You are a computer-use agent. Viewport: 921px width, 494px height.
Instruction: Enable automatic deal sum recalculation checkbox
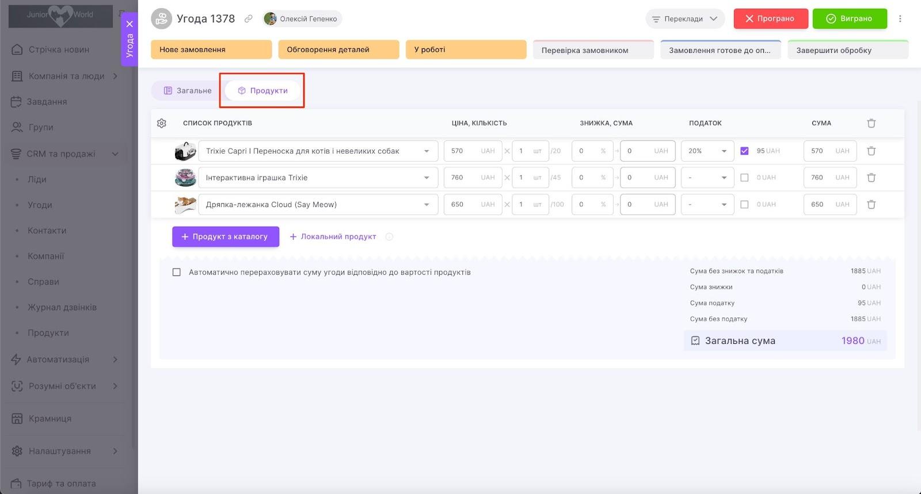coord(177,273)
